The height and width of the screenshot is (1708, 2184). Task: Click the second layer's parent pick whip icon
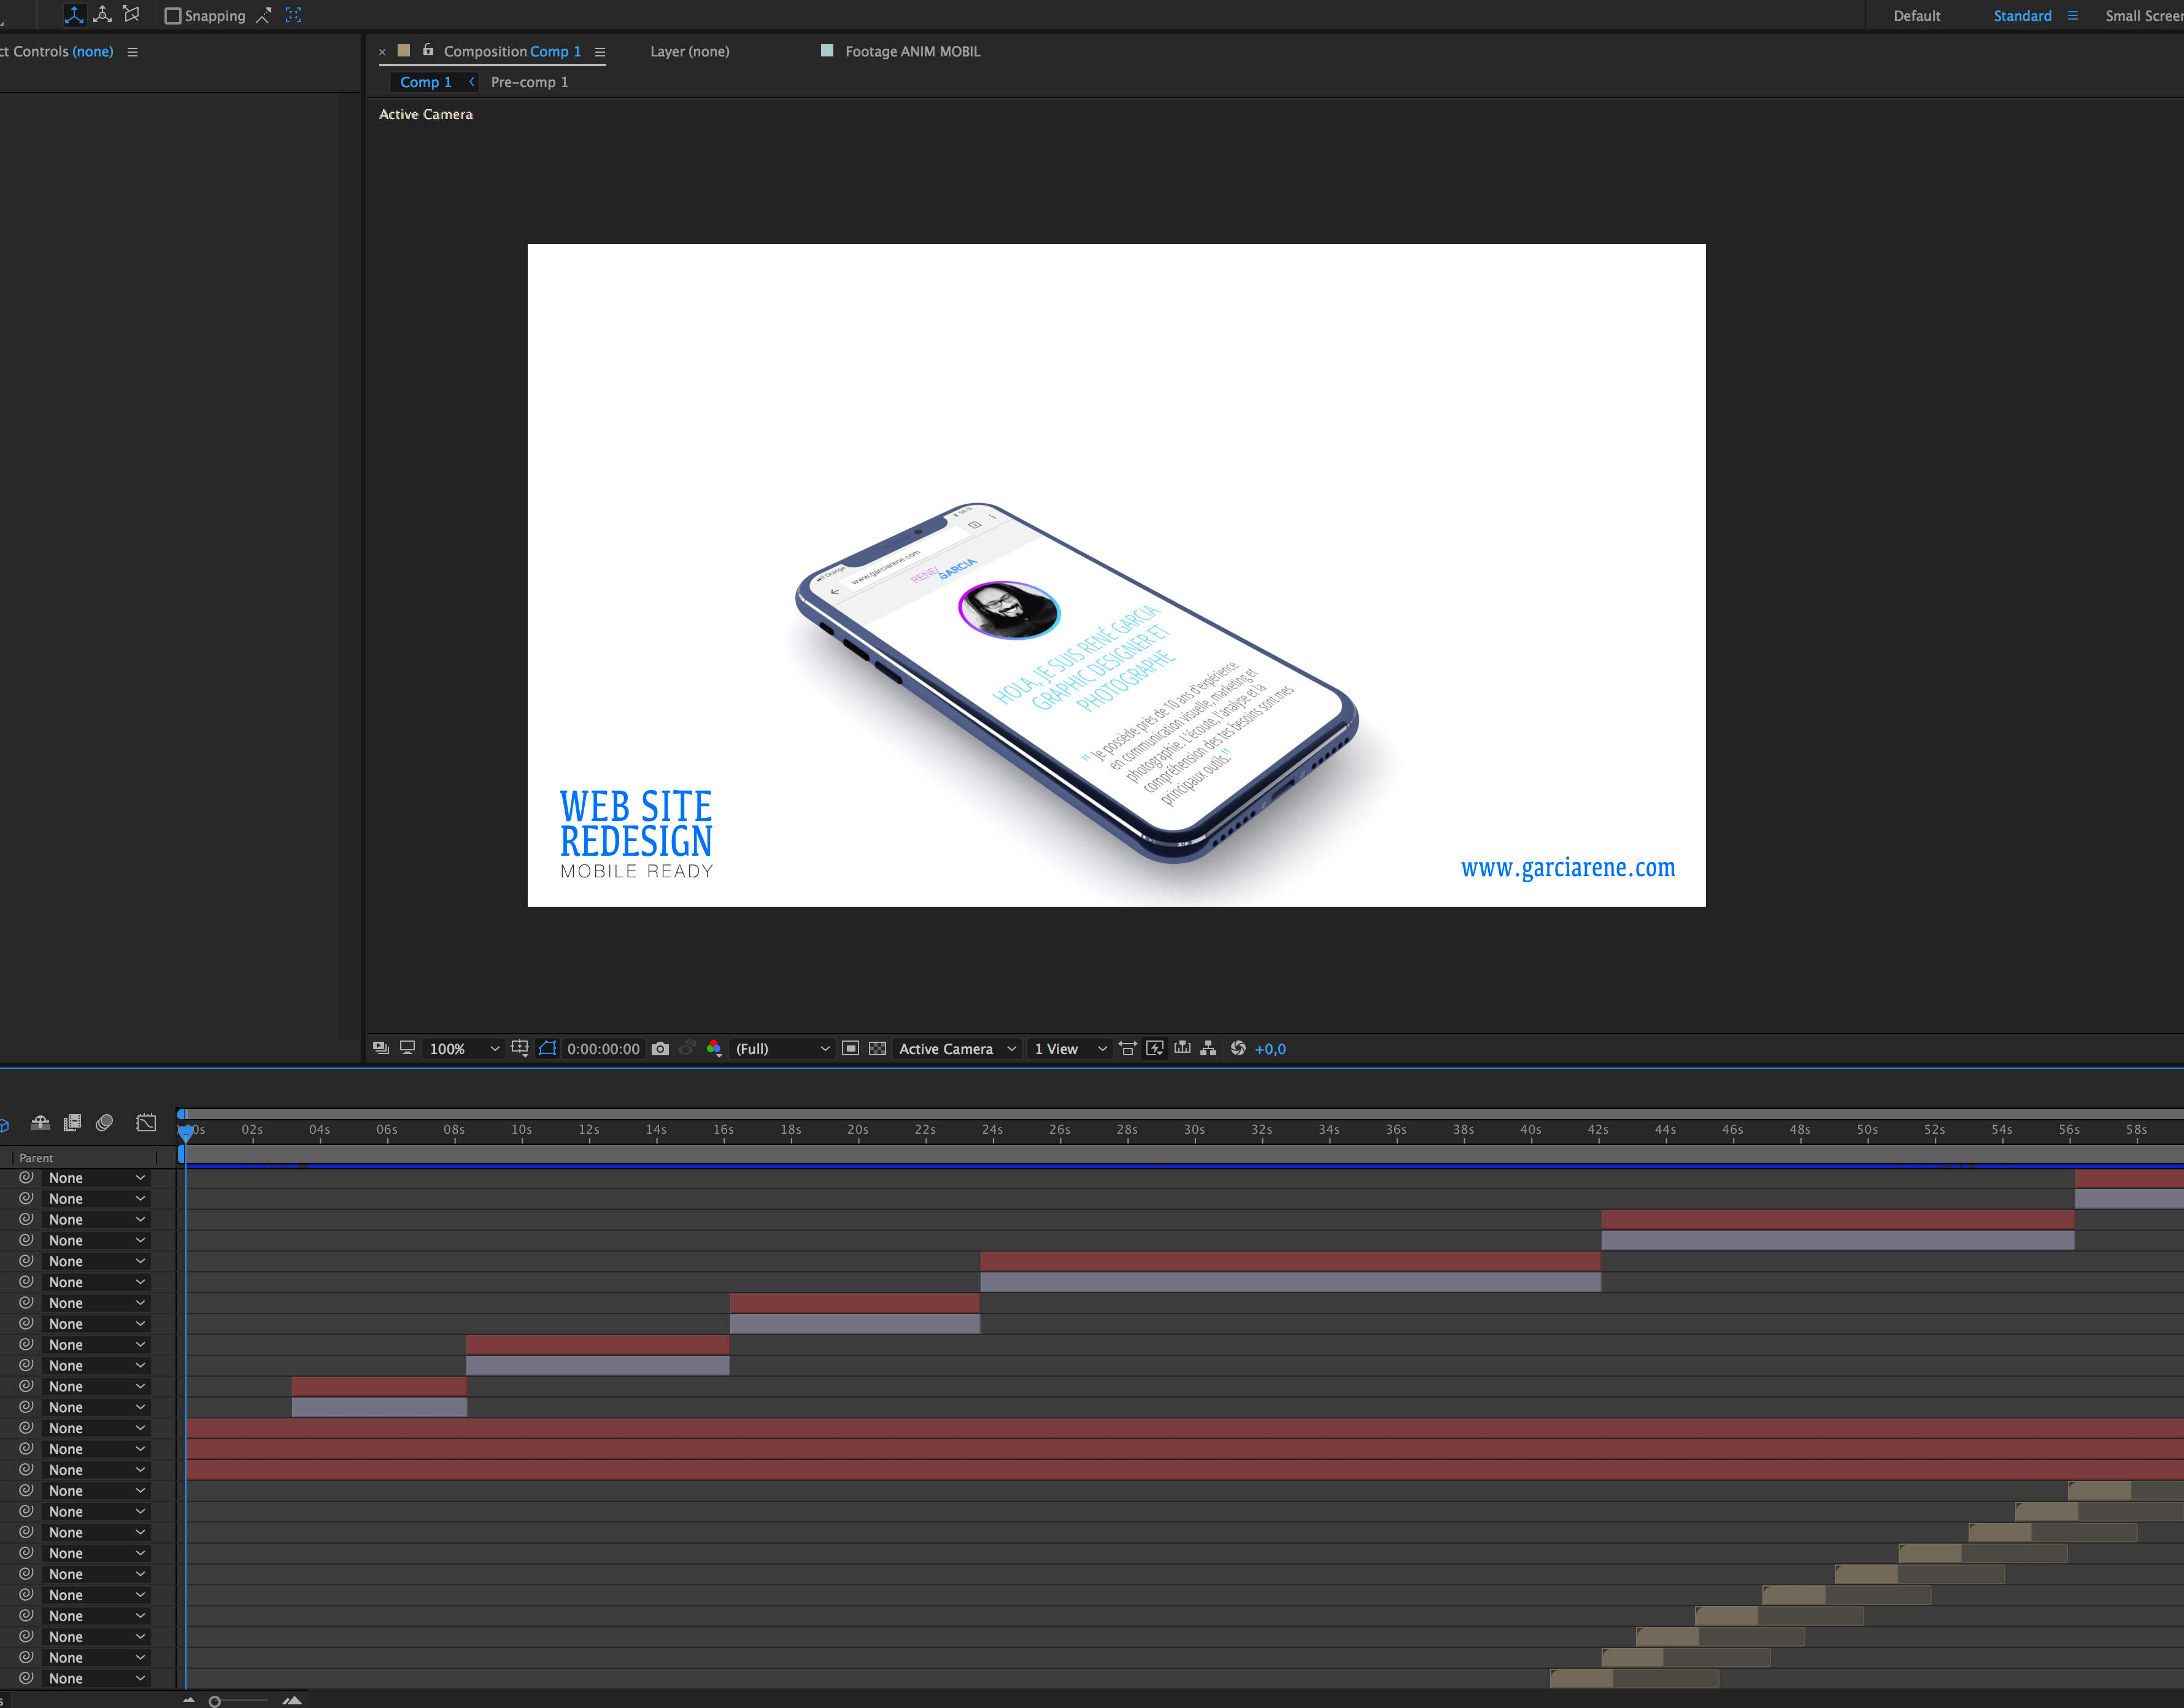pyautogui.click(x=26, y=1199)
